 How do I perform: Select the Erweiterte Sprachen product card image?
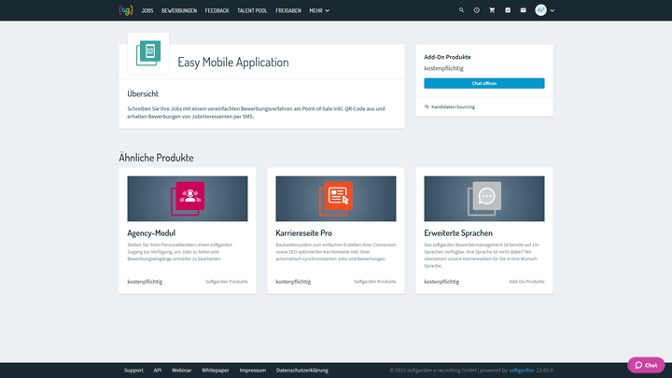point(483,199)
